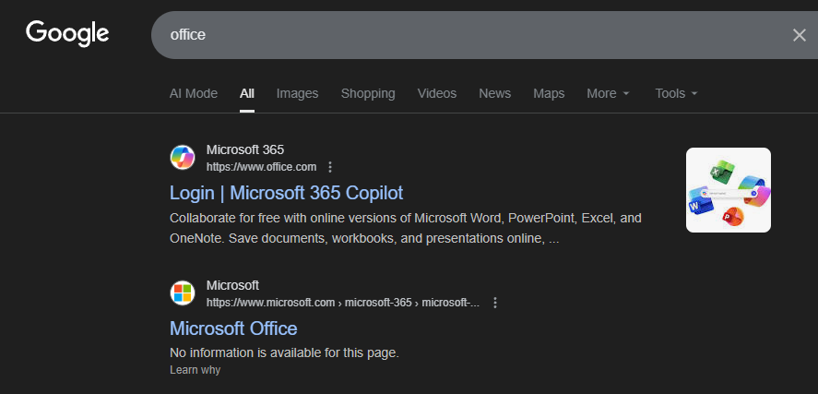Switch to AI Mode tab
The image size is (818, 394).
pos(194,93)
